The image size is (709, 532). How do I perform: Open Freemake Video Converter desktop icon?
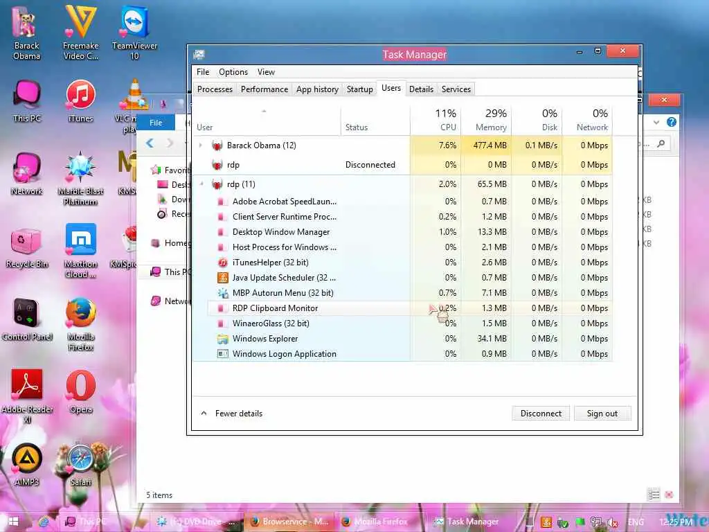pyautogui.click(x=80, y=34)
